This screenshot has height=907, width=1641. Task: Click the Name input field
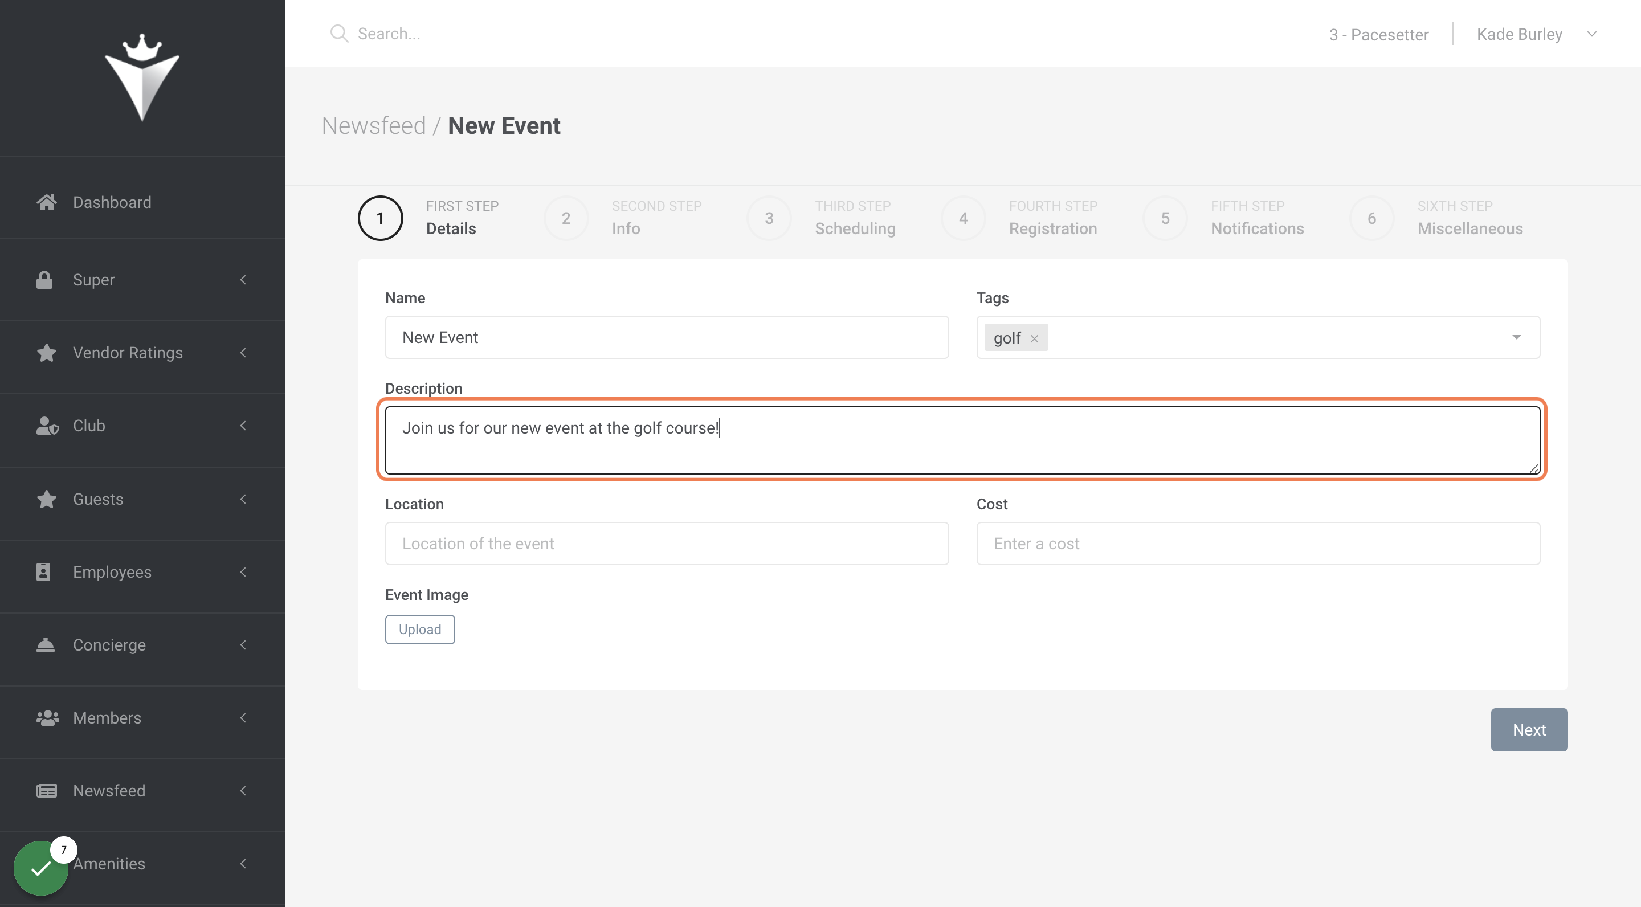(x=667, y=337)
